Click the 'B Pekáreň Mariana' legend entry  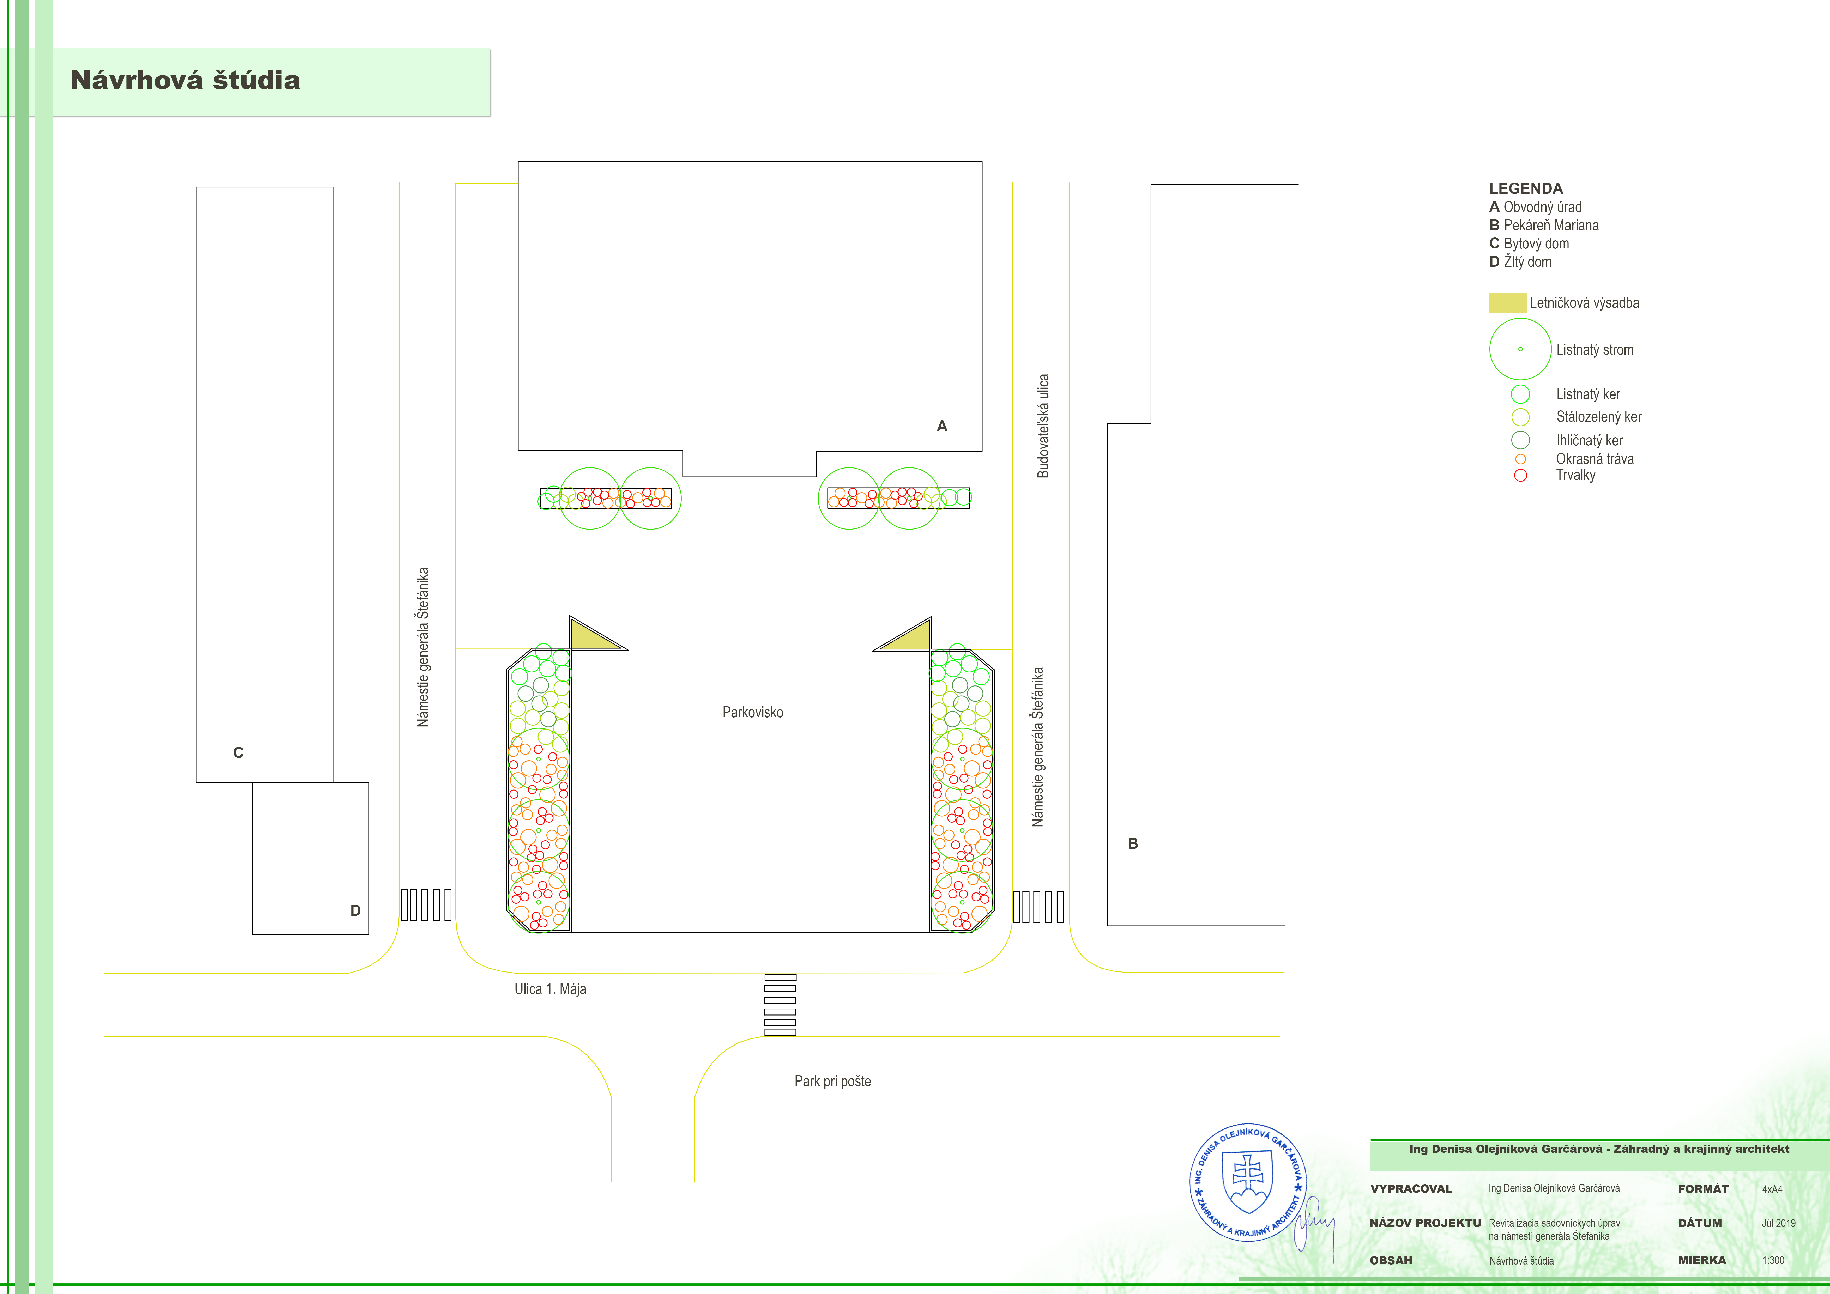click(1544, 226)
